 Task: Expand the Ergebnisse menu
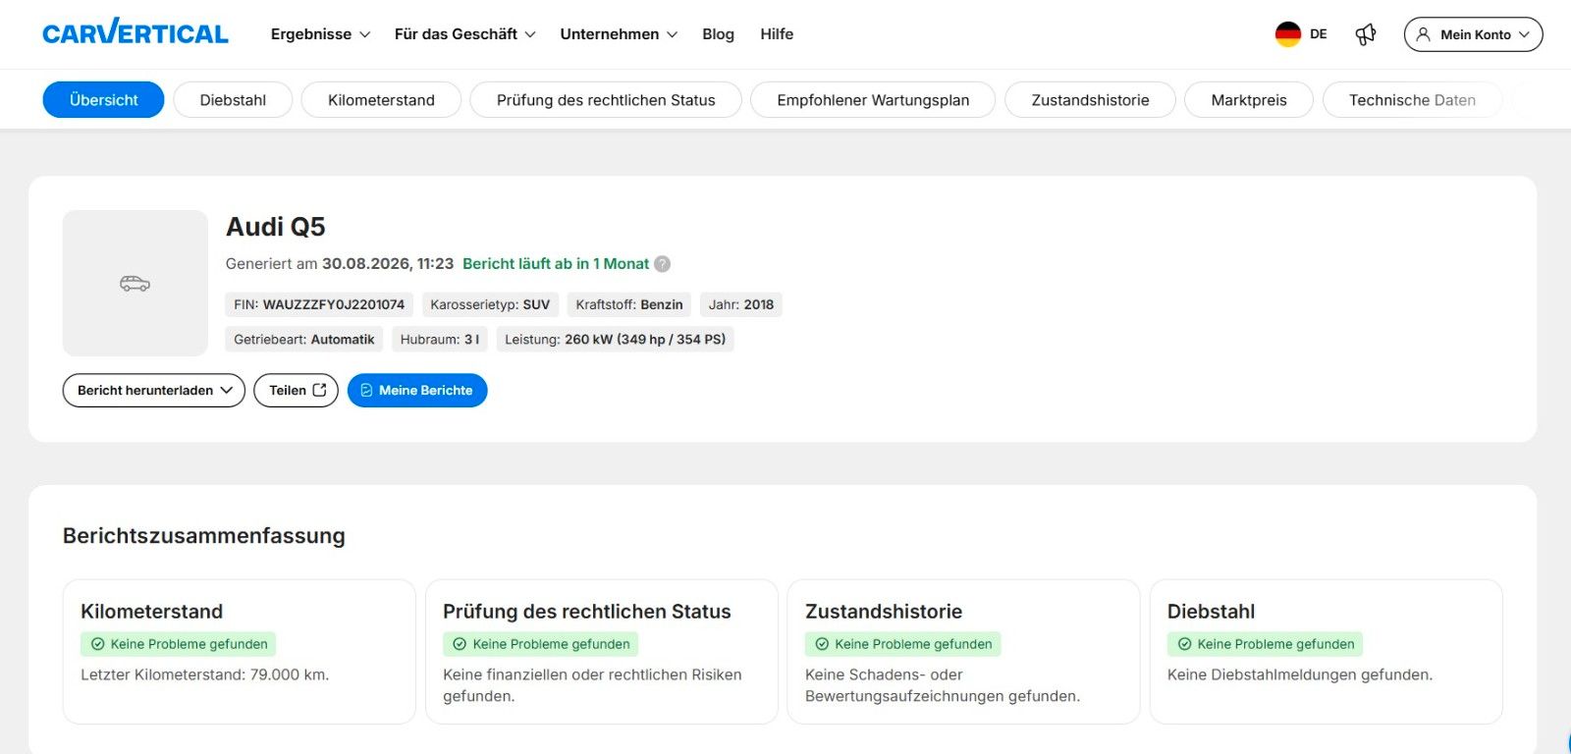[320, 34]
